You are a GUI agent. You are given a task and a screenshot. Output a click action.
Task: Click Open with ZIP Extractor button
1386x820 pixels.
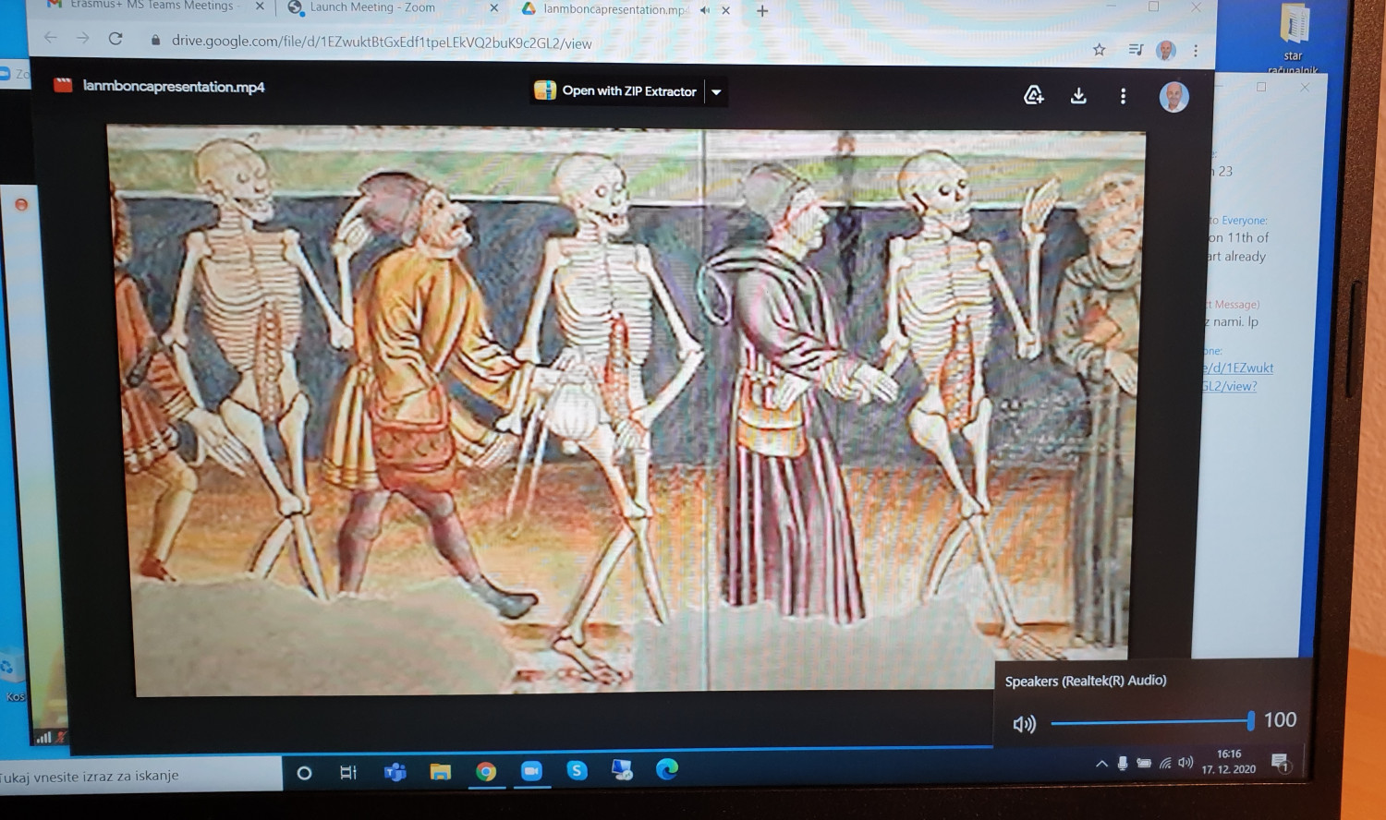[x=617, y=90]
